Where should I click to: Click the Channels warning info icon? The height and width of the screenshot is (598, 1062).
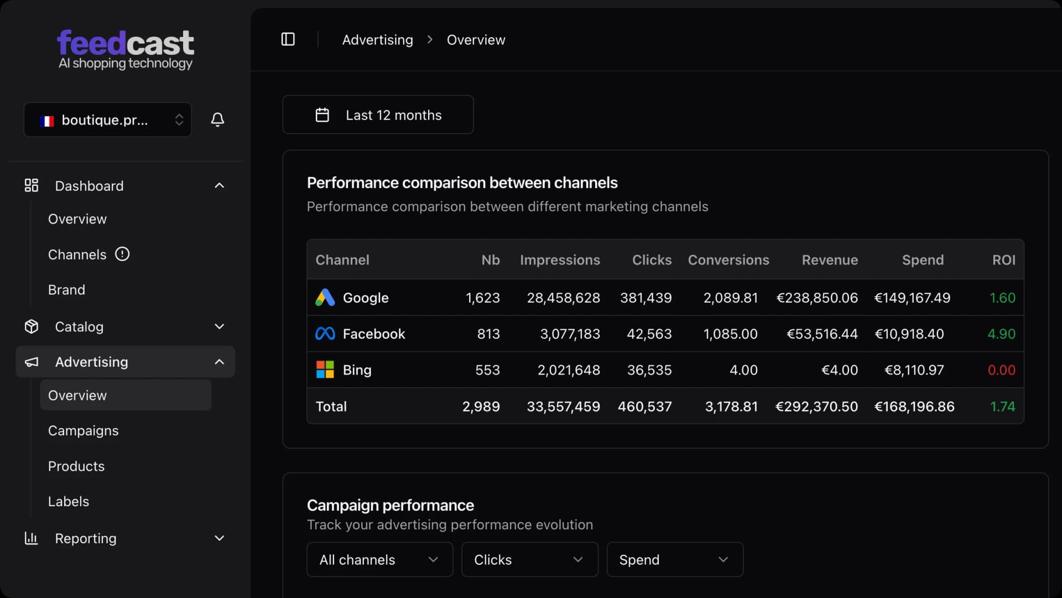[122, 254]
